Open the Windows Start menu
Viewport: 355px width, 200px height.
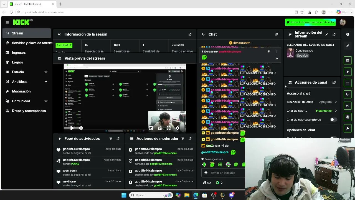pyautogui.click(x=124, y=195)
